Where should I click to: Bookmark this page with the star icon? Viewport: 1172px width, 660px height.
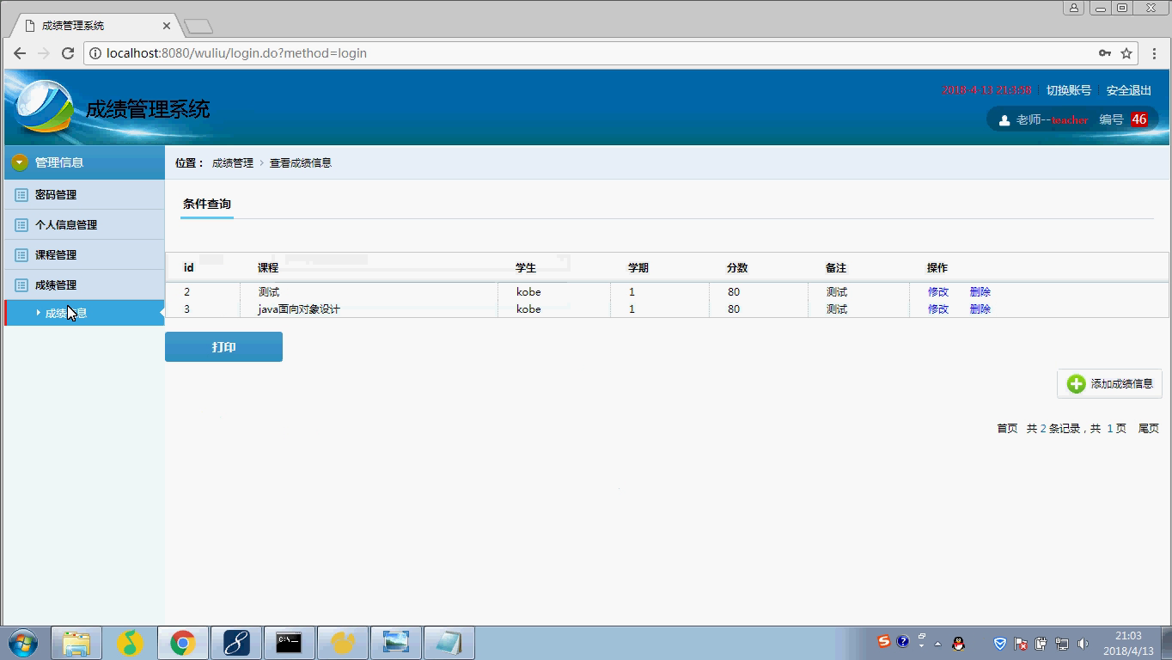click(x=1126, y=53)
